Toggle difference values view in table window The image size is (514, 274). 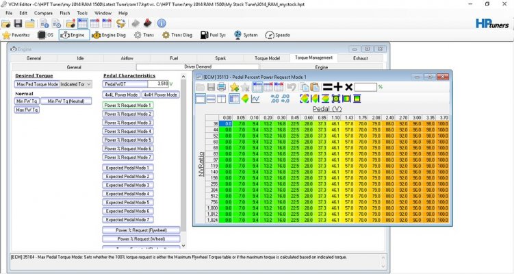pyautogui.click(x=279, y=87)
